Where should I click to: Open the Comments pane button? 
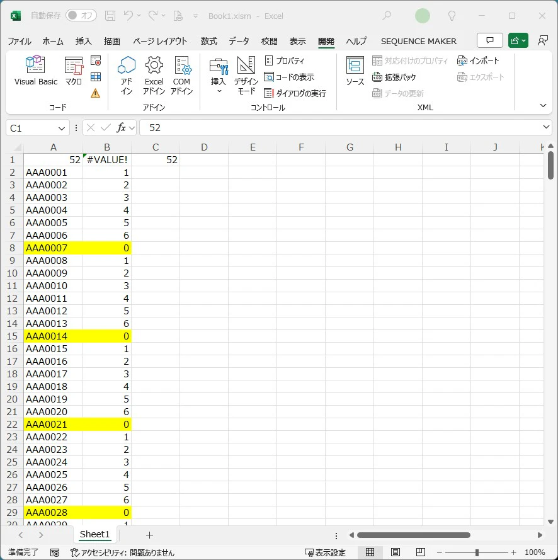pos(490,41)
